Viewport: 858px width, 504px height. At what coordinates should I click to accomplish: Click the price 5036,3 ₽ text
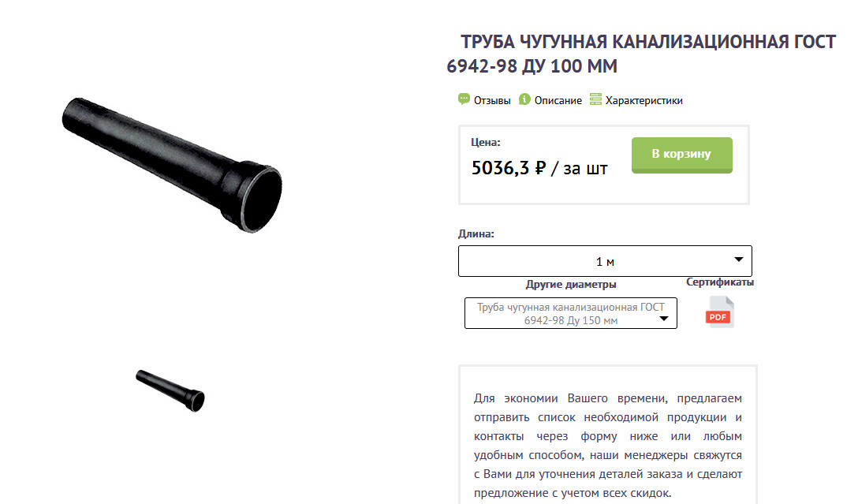coord(509,167)
